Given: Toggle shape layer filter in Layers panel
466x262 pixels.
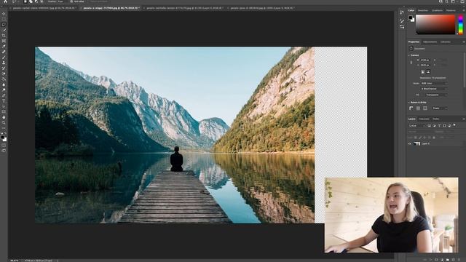Looking at the screenshot, I should tap(444, 126).
